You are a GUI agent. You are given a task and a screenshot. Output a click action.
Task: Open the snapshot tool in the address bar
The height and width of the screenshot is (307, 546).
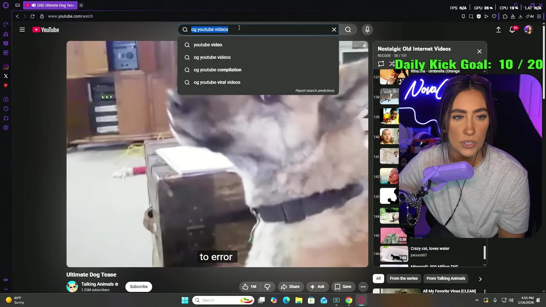click(x=471, y=16)
